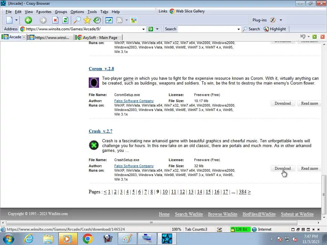
Task: Click Read more for Crash
Action: pyautogui.click(x=309, y=168)
